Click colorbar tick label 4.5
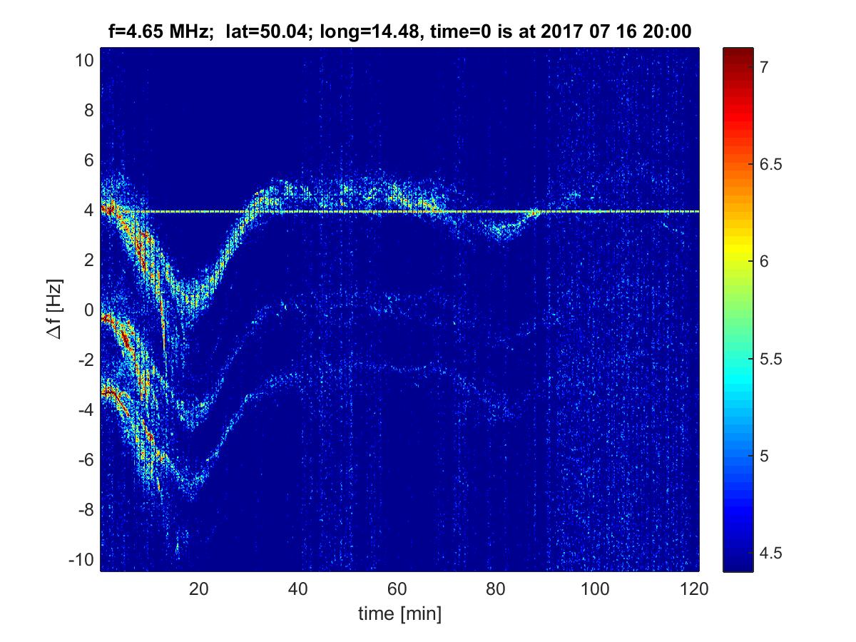The height and width of the screenshot is (642, 856). point(768,554)
